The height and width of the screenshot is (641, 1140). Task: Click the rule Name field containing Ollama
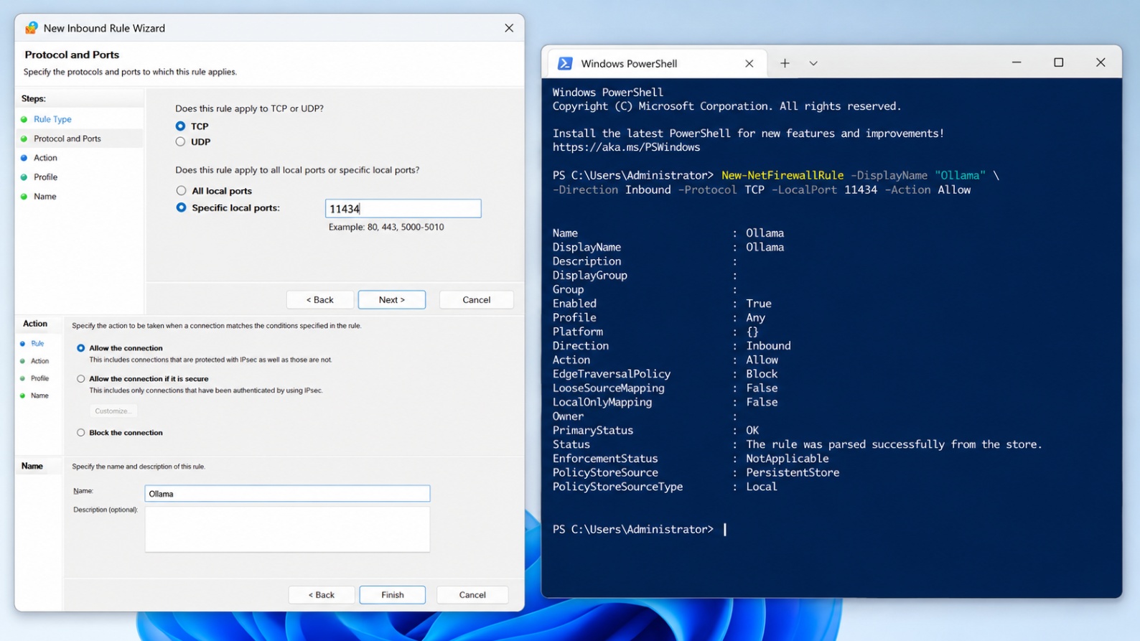[287, 494]
